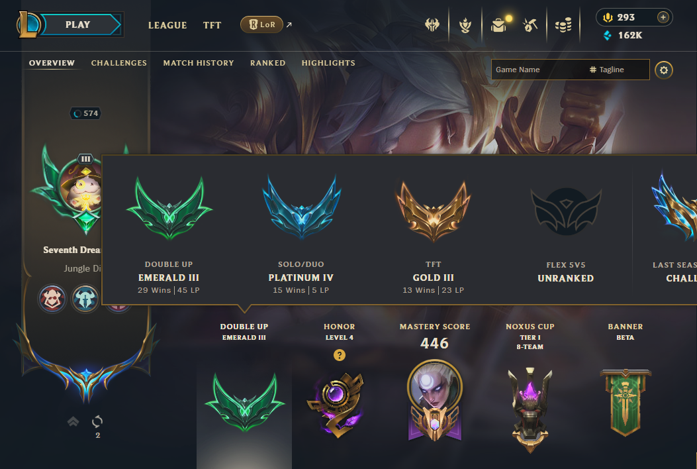Open the Store coins icon

(563, 25)
